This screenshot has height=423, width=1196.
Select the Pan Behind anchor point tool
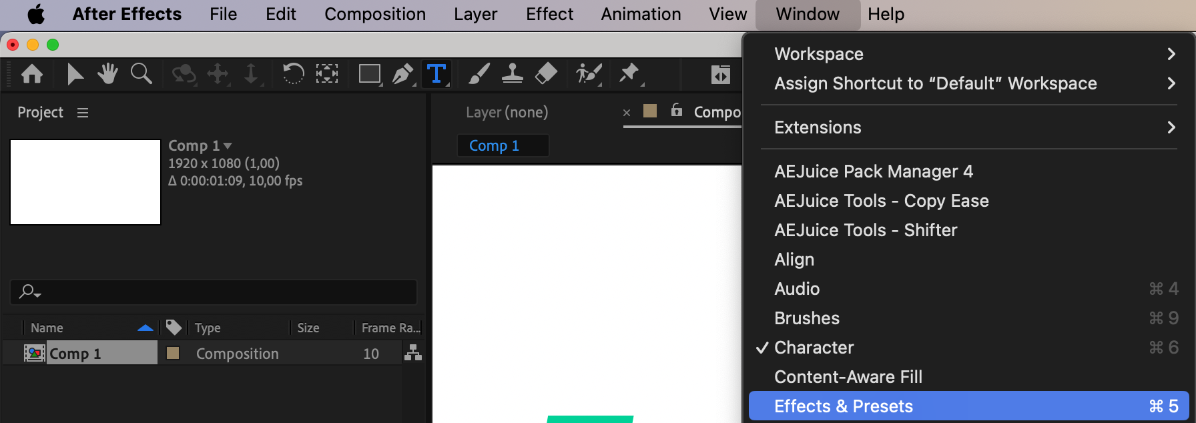click(x=326, y=73)
